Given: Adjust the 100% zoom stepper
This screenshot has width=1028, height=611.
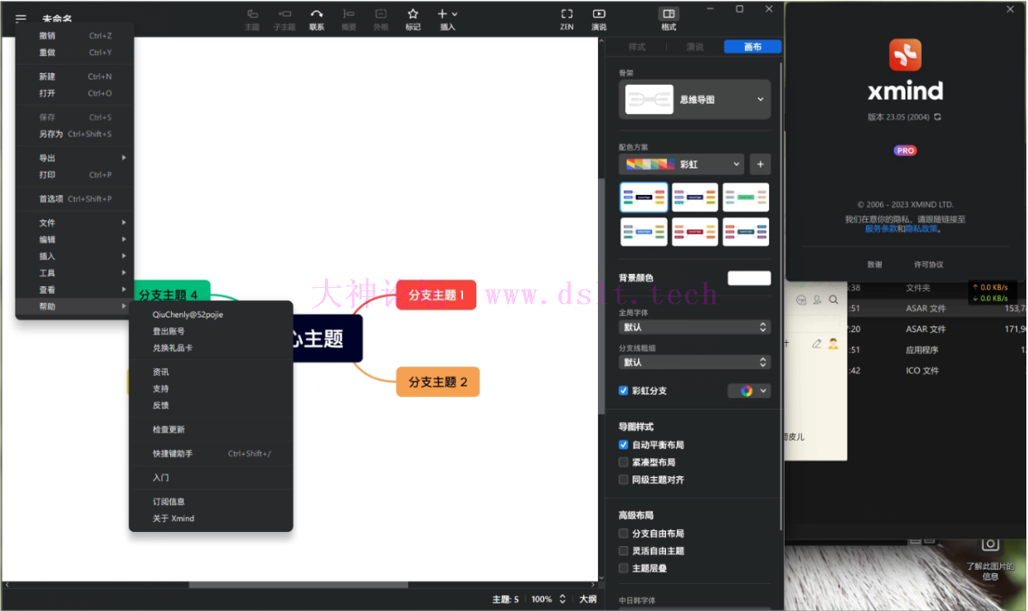Looking at the screenshot, I should [x=563, y=599].
